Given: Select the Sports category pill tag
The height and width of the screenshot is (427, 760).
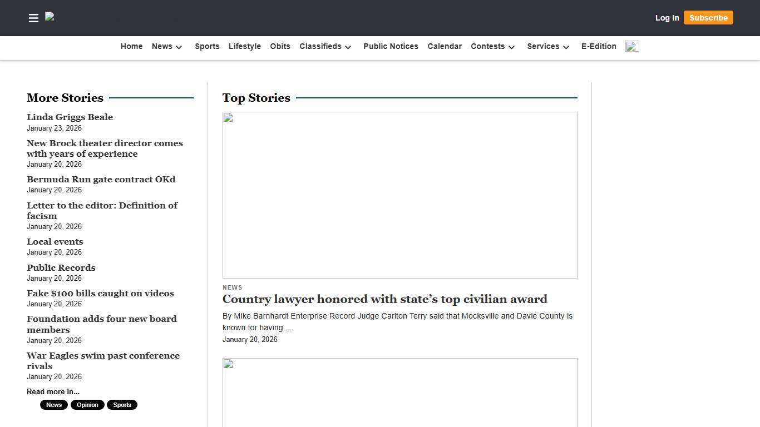Looking at the screenshot, I should (122, 405).
